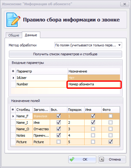Enable Имя checkbox for Name_O row
Viewport: 131px width, 168px height.
click(x=93, y=129)
